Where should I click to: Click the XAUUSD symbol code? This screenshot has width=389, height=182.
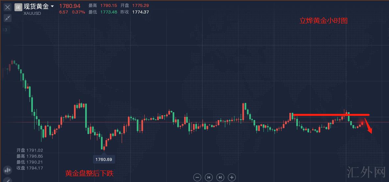32,13
